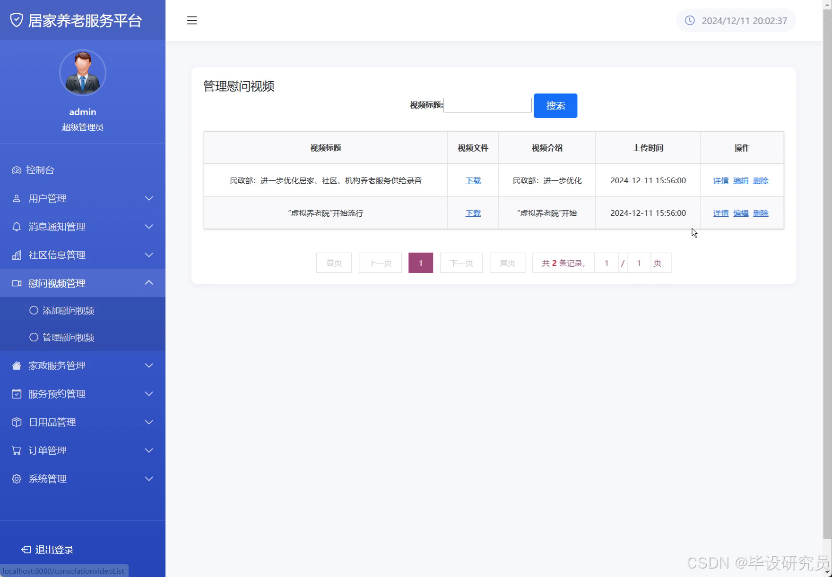Click the 首页 pagination button
The width and height of the screenshot is (832, 577).
(x=334, y=263)
